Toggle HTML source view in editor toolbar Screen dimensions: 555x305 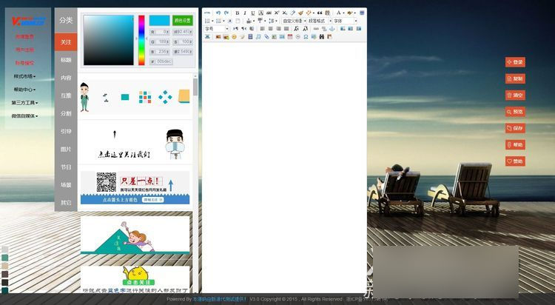pyautogui.click(x=207, y=13)
